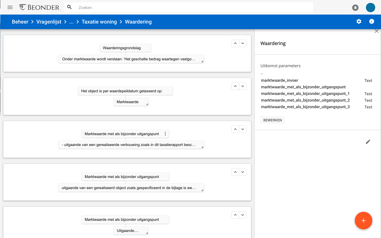Open Taxatie woning breadcrumb
This screenshot has height=238, width=381.
tap(99, 22)
